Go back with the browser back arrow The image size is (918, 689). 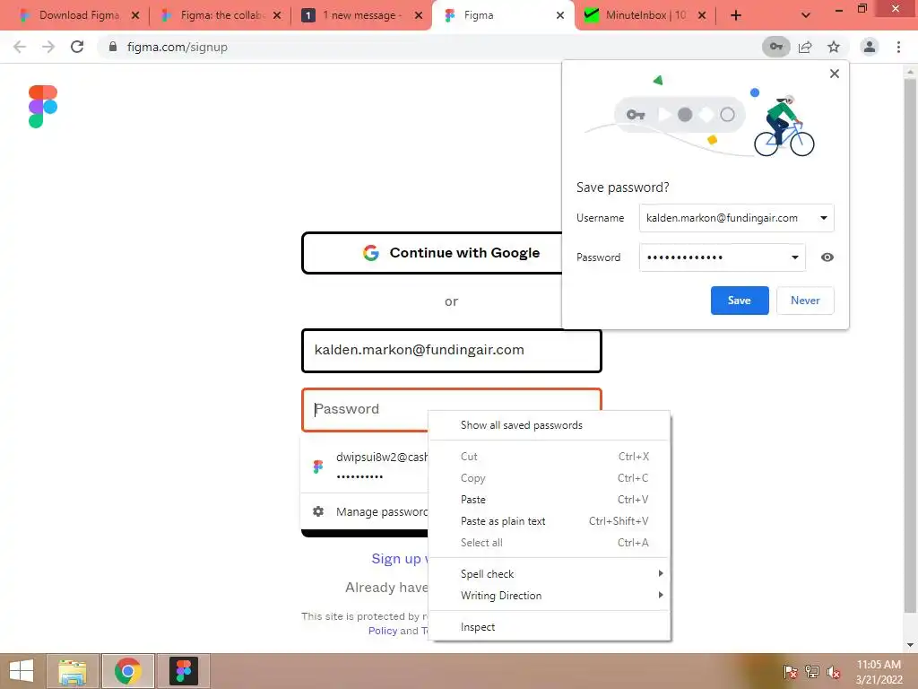[x=20, y=47]
